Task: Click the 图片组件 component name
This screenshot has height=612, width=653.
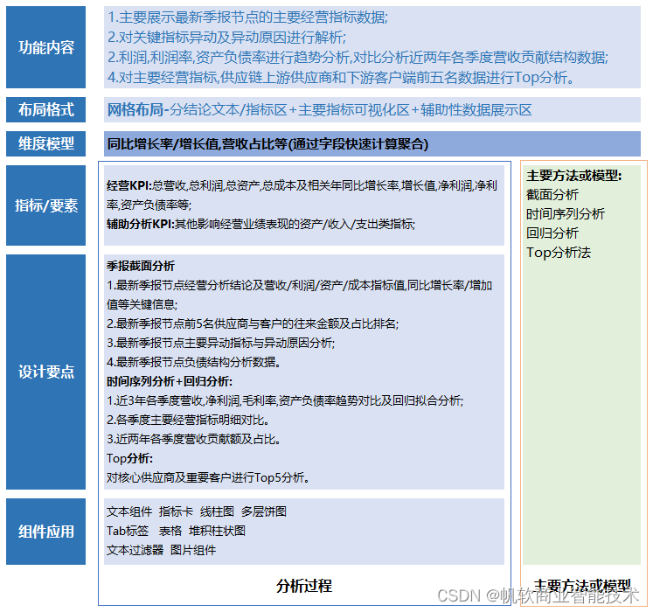Action: (x=193, y=550)
